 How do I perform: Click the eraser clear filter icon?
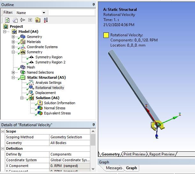click(15, 20)
